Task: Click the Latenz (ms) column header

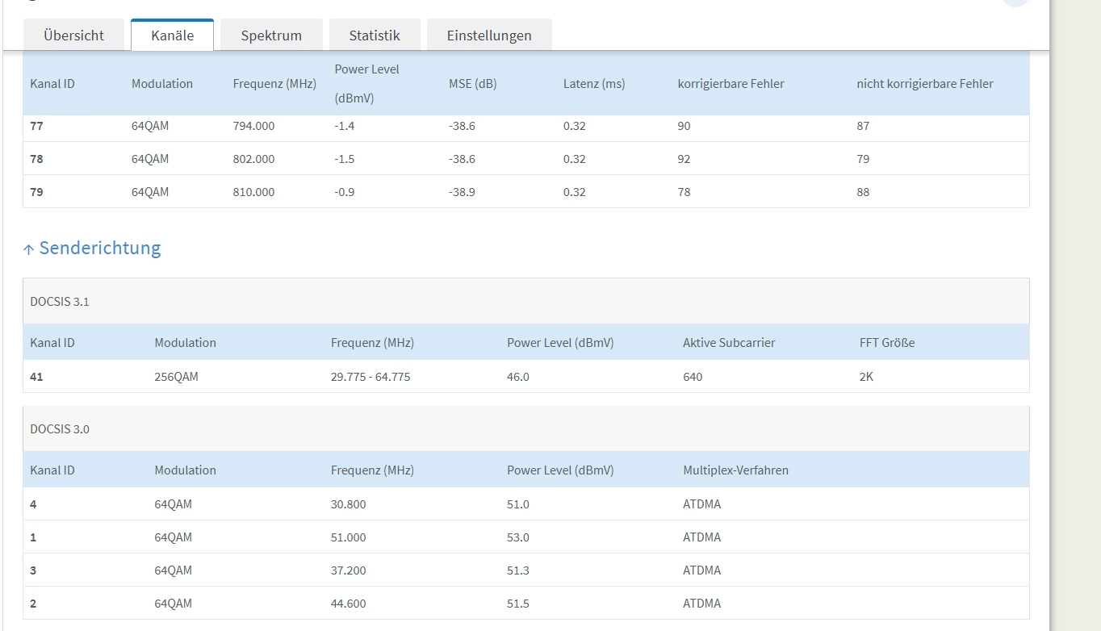Action: coord(593,84)
